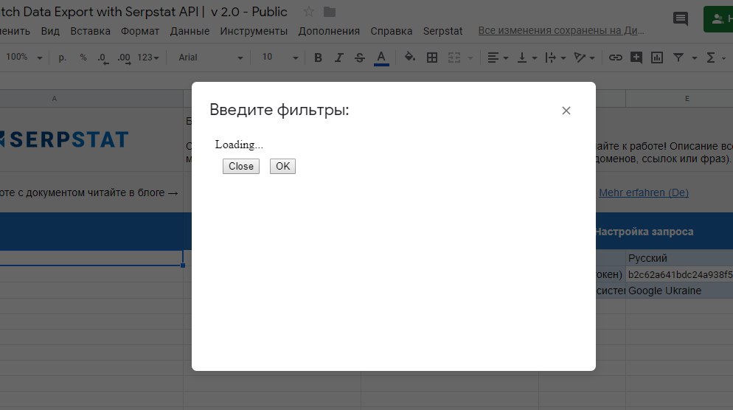Viewport: 733px width, 410px height.
Task: Apply percent format
Action: (x=83, y=58)
